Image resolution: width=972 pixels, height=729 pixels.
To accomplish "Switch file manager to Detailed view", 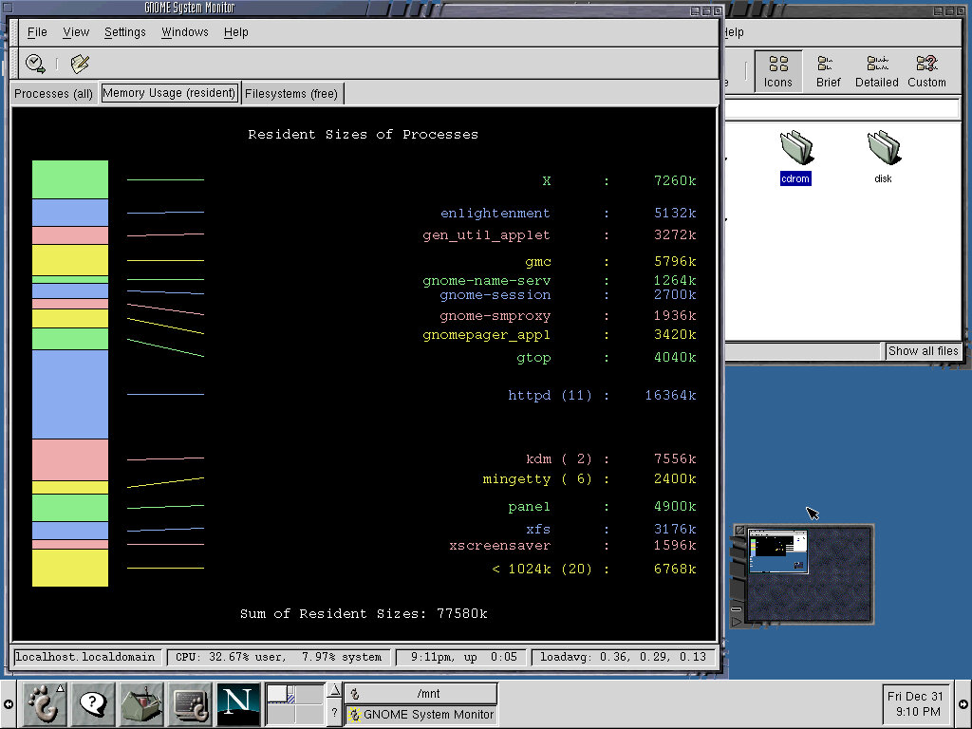I will tap(876, 71).
